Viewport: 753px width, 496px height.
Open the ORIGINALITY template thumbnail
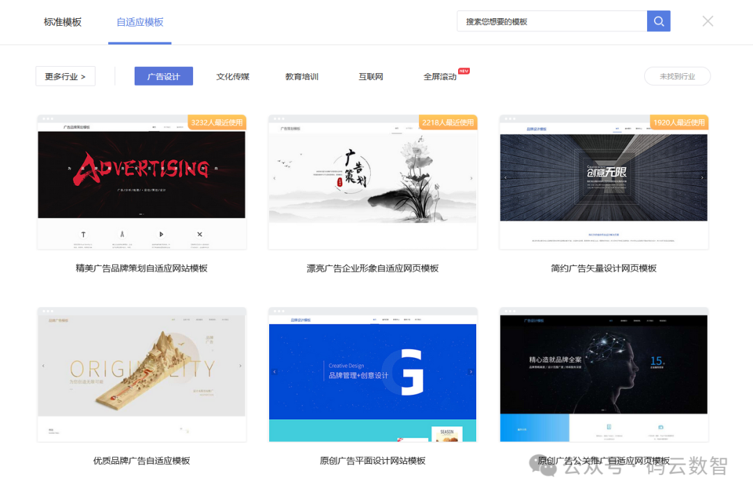[x=142, y=375]
